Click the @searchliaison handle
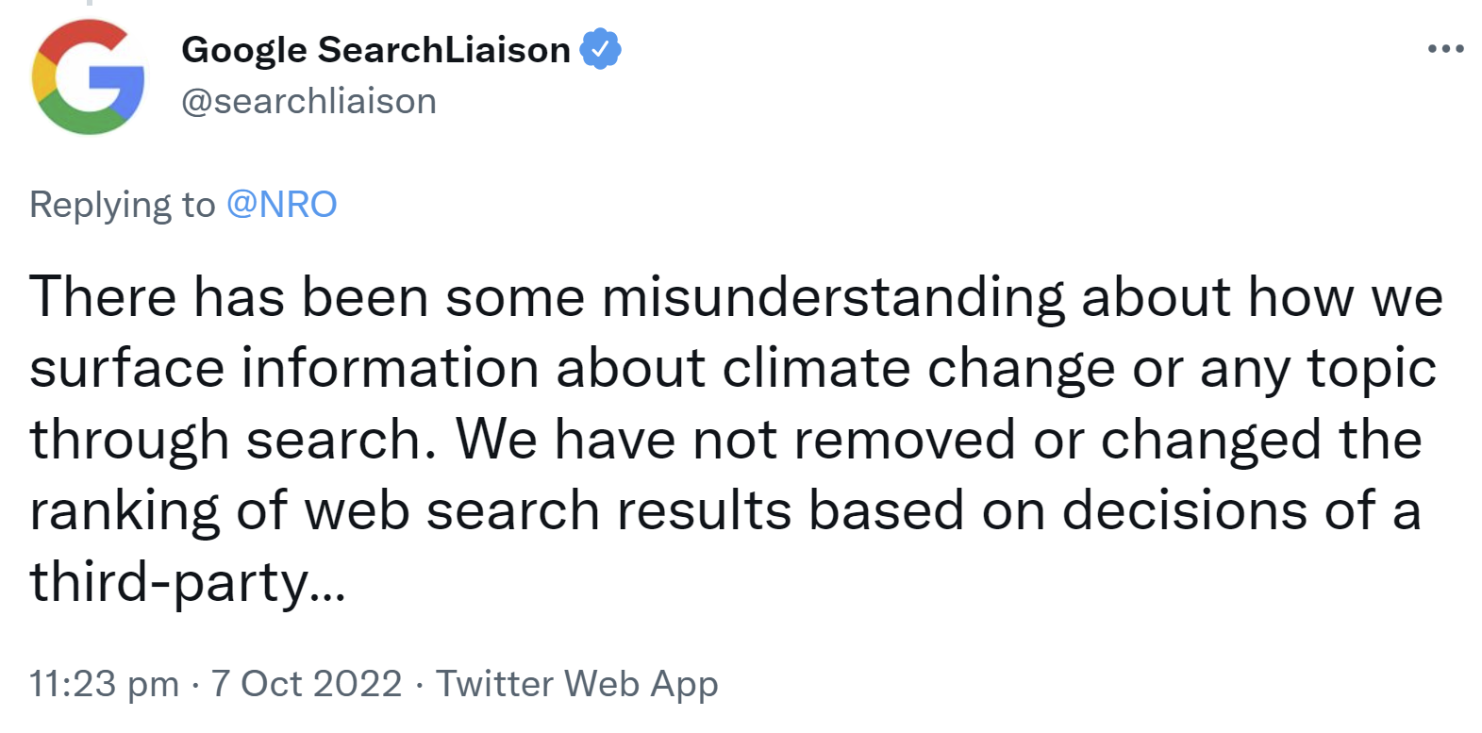Screen dimensions: 1482x733 (308, 101)
